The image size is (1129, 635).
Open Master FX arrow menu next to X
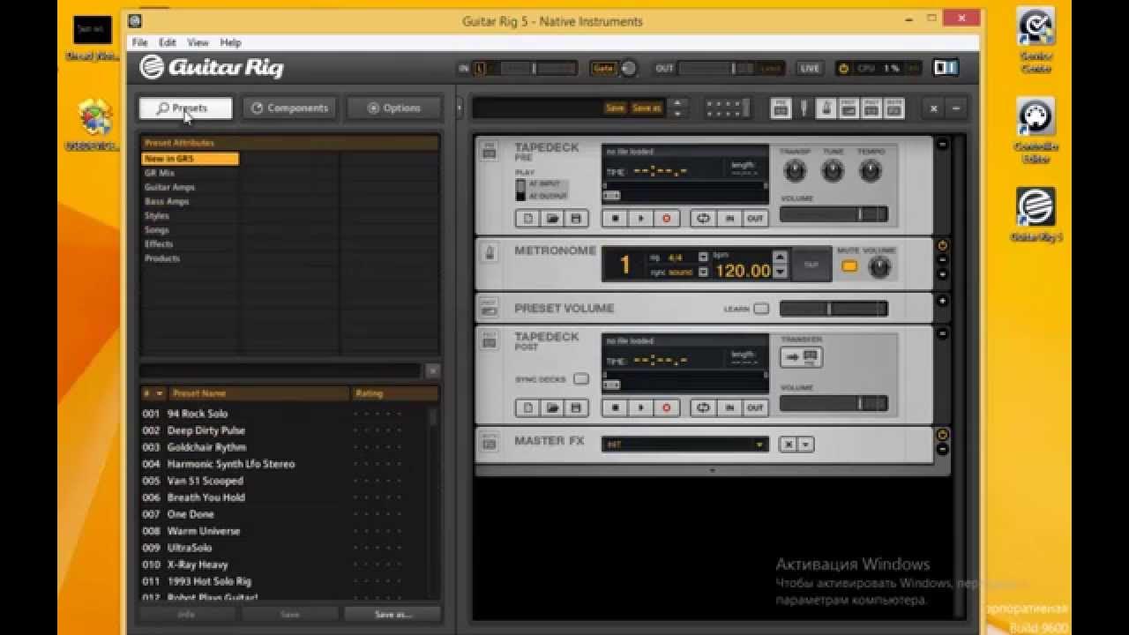[806, 444]
